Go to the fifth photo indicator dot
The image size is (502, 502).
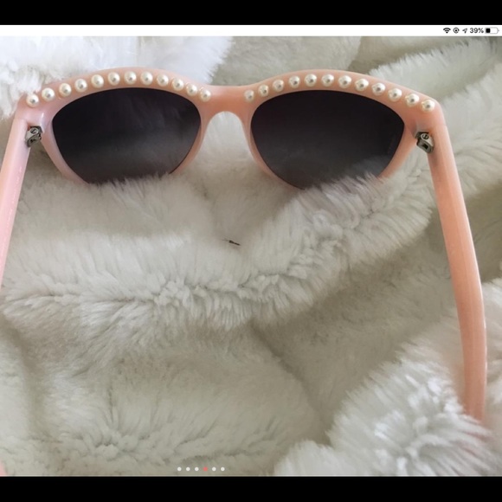coord(214,469)
